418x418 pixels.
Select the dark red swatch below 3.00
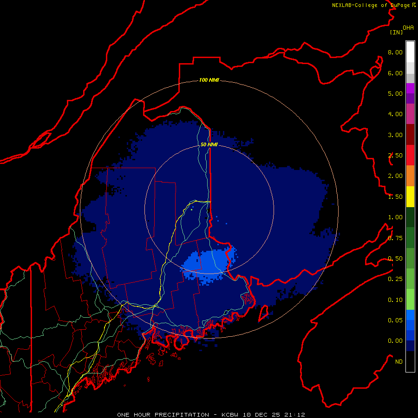(x=410, y=135)
